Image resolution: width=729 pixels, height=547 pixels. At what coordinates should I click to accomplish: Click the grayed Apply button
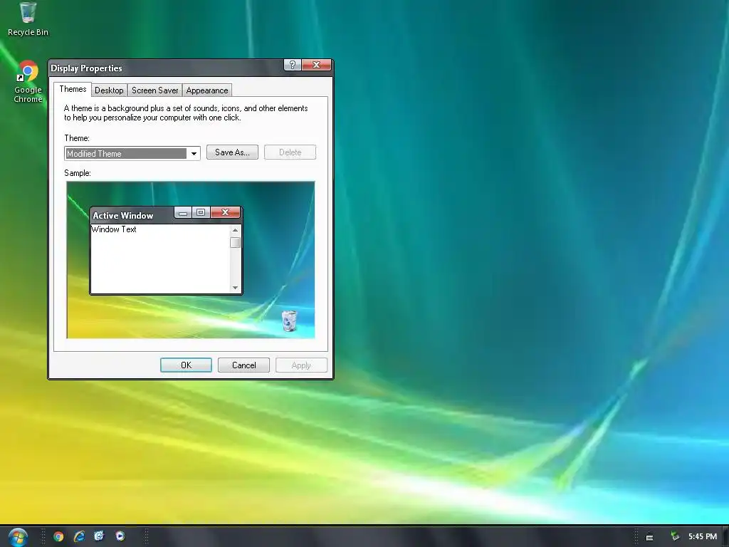[301, 365]
